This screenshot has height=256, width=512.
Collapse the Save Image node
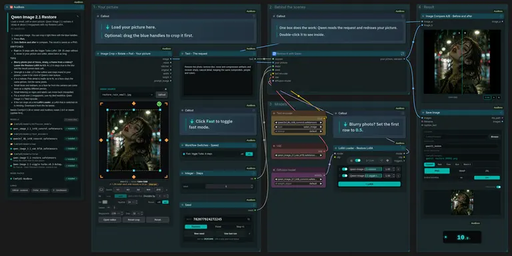tap(423, 112)
